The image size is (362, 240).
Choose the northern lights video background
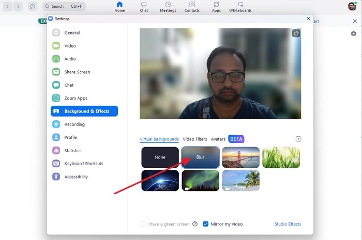pyautogui.click(x=201, y=181)
